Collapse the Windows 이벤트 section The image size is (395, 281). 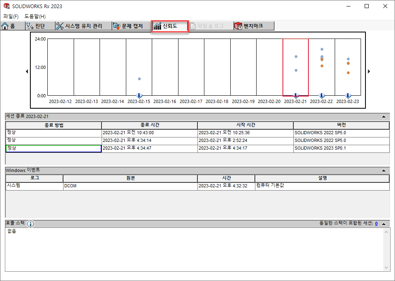coord(384,170)
